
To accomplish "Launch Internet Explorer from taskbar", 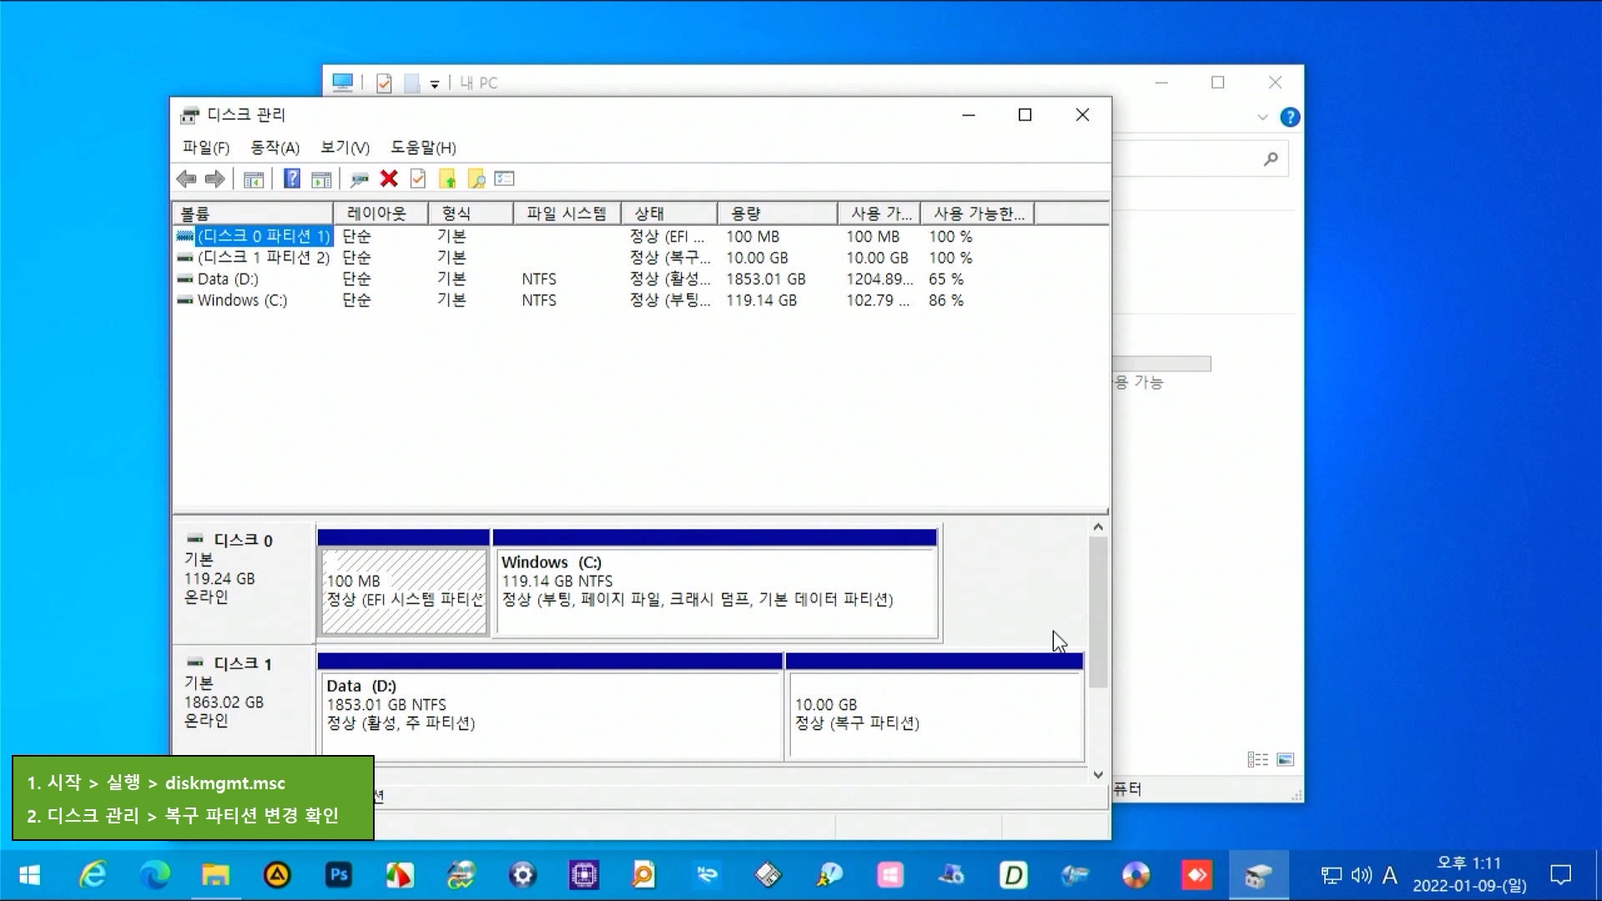I will coord(93,875).
